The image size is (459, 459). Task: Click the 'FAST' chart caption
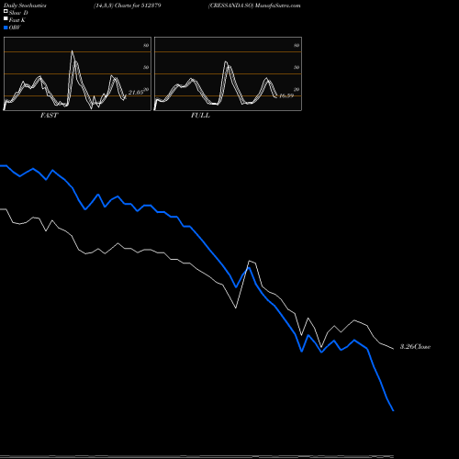(49, 116)
